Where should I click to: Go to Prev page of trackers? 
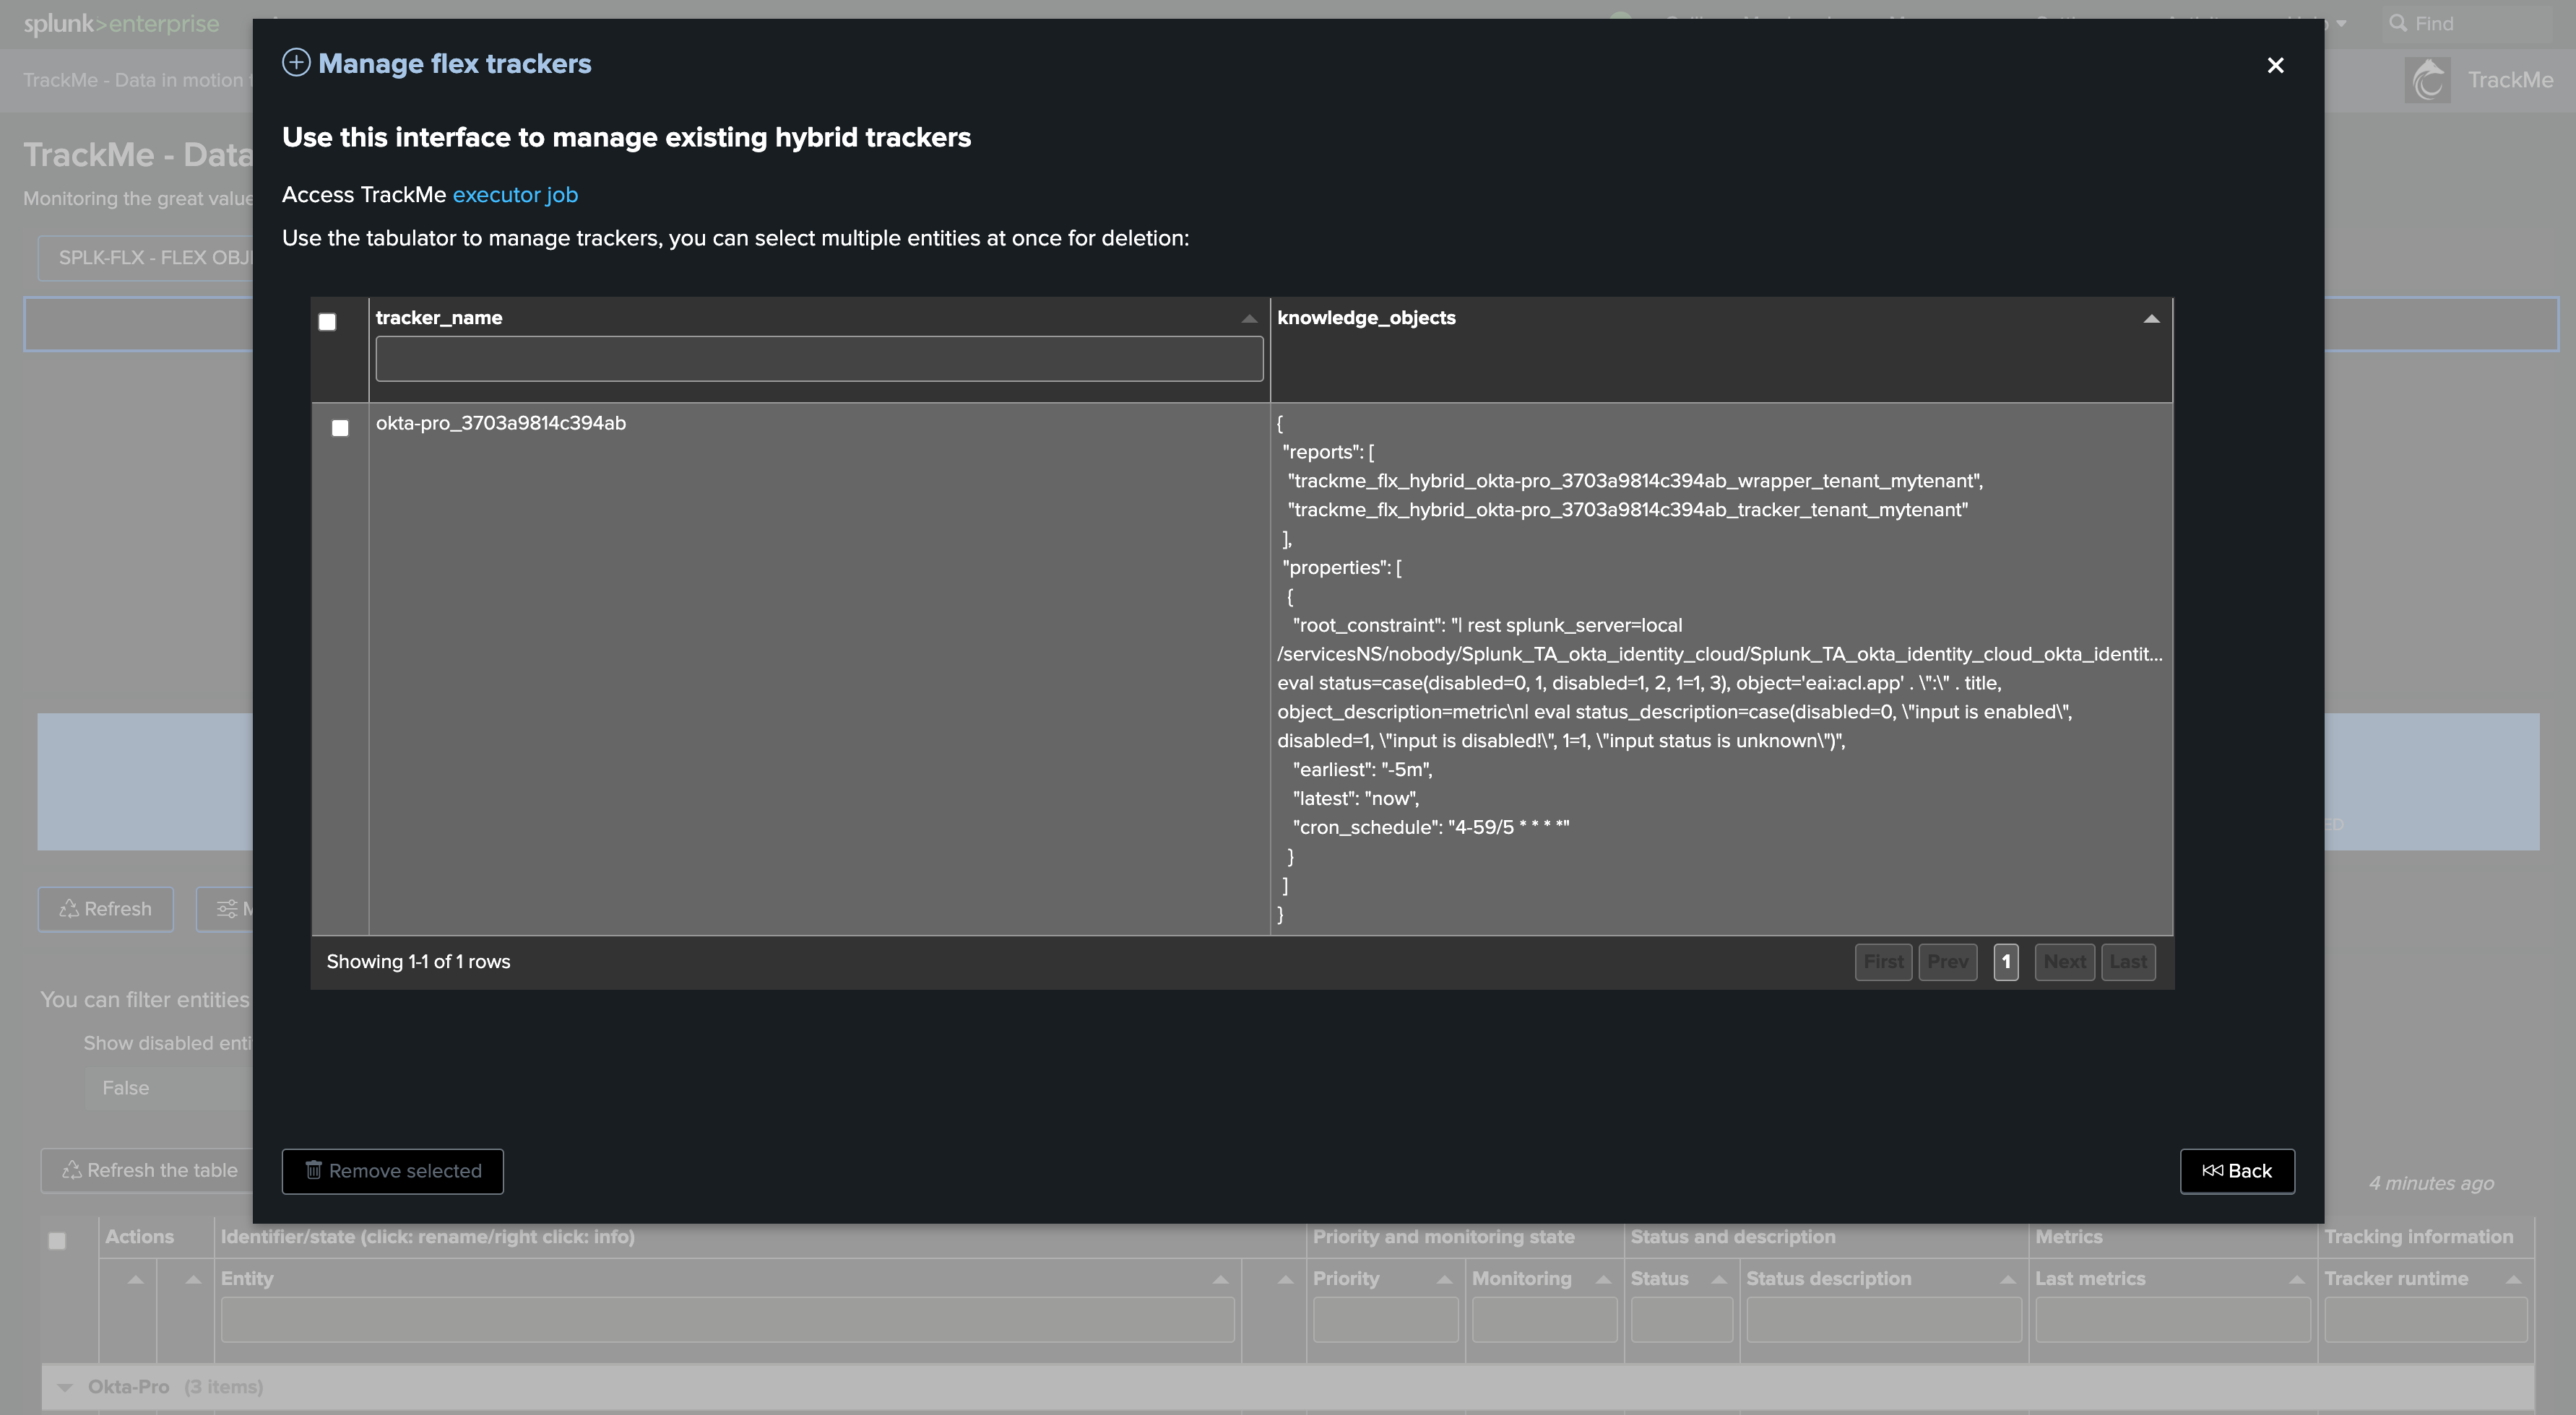(x=1947, y=962)
